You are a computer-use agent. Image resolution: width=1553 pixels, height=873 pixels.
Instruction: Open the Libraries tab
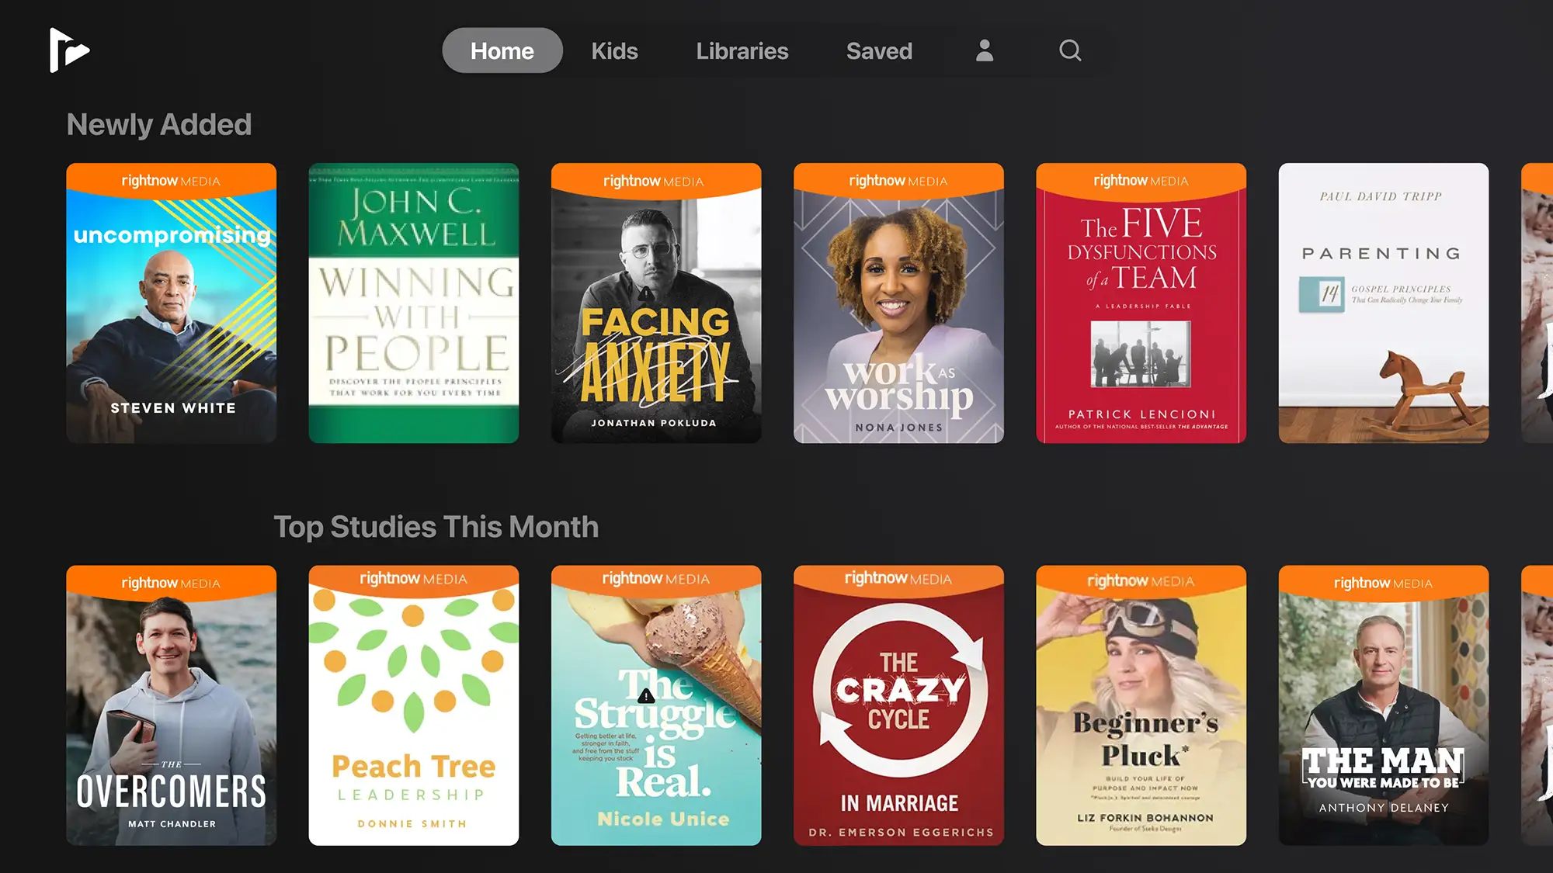742,50
